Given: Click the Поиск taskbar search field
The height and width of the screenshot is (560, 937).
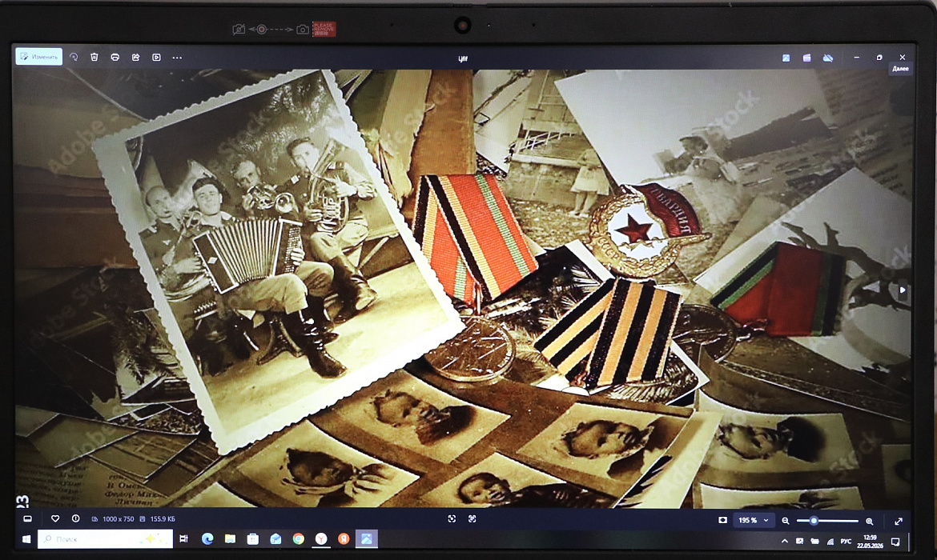Looking at the screenshot, I should pyautogui.click(x=105, y=539).
